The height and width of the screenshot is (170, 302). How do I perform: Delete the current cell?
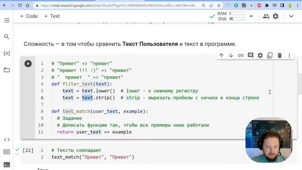(280, 56)
